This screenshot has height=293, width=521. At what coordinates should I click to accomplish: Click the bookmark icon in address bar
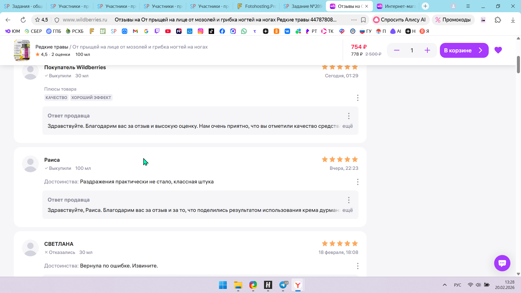click(x=363, y=20)
